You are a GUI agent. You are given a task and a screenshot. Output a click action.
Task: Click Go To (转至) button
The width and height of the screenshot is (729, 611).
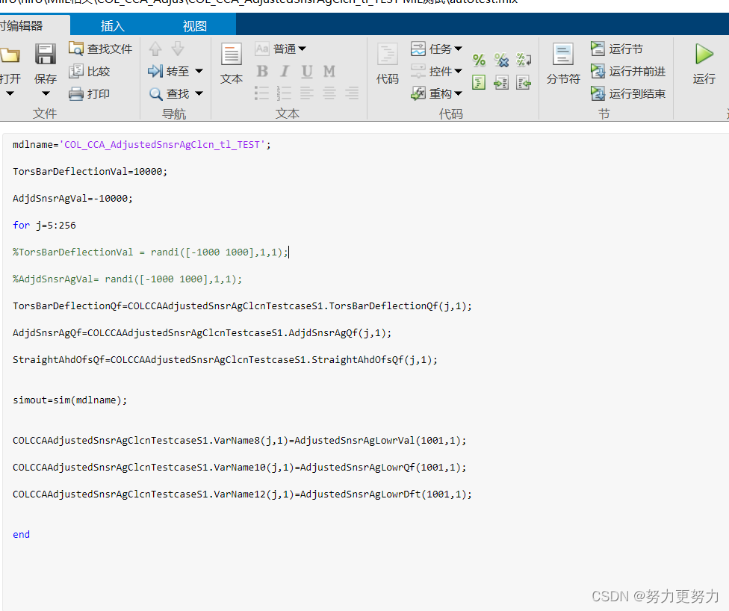(x=168, y=71)
